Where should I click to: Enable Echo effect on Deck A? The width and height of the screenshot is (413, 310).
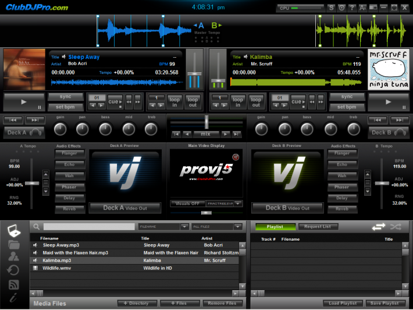(70, 165)
